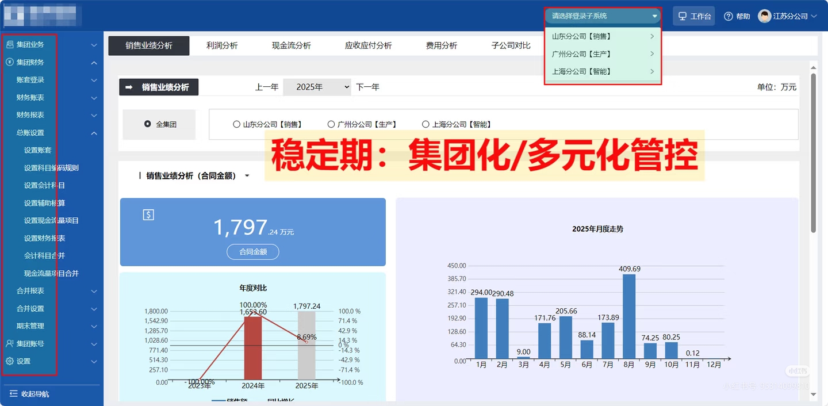Expand the 财务报表 submenu
Screen dimensions: 828x406
[x=94, y=115]
